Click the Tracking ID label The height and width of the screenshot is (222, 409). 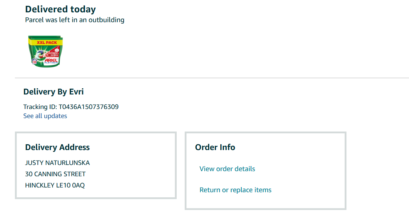pos(40,107)
